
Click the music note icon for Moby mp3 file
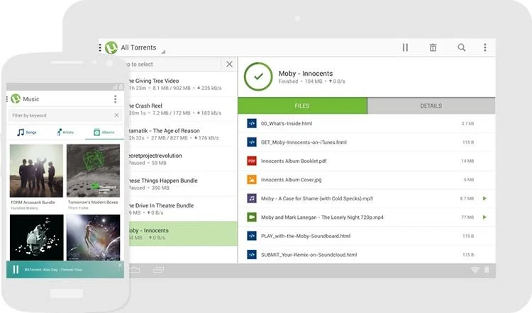251,198
